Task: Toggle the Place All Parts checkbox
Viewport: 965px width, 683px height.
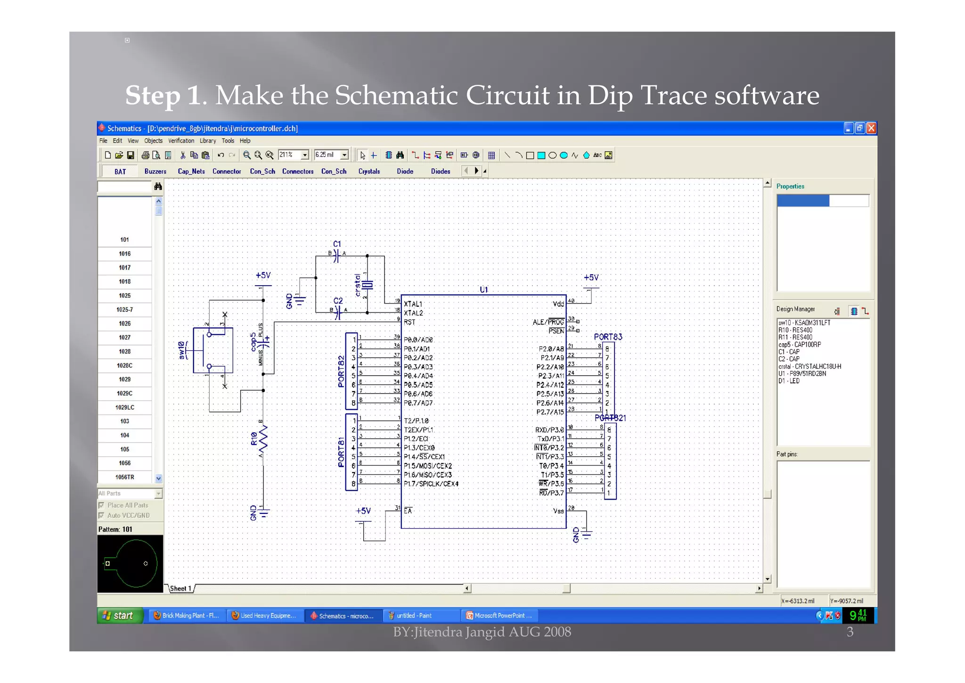Action: point(101,505)
